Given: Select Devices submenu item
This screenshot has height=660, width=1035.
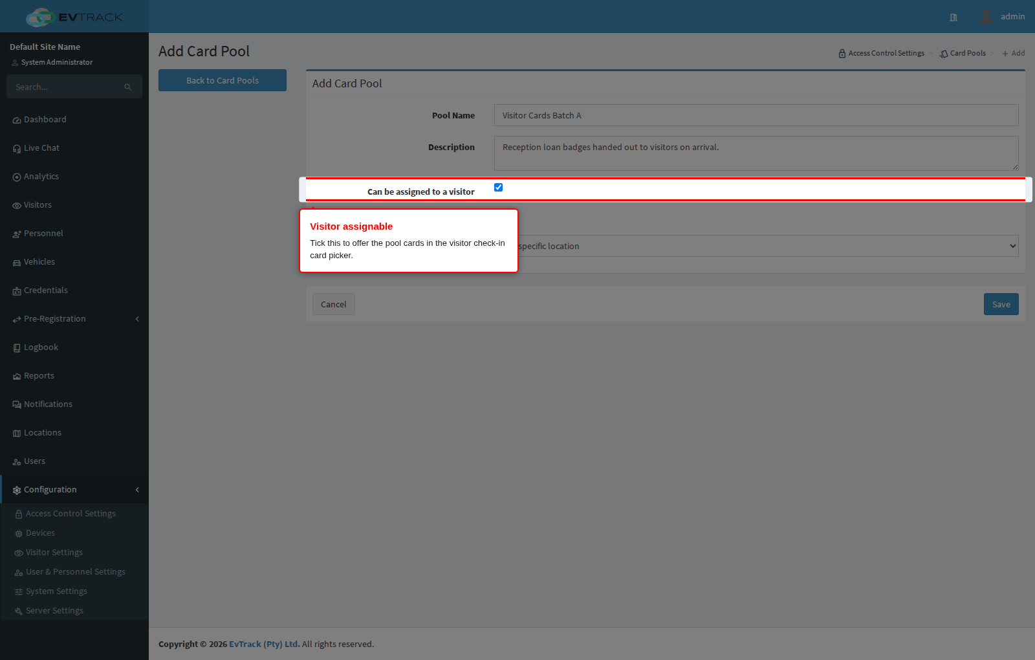Looking at the screenshot, I should (x=74, y=533).
